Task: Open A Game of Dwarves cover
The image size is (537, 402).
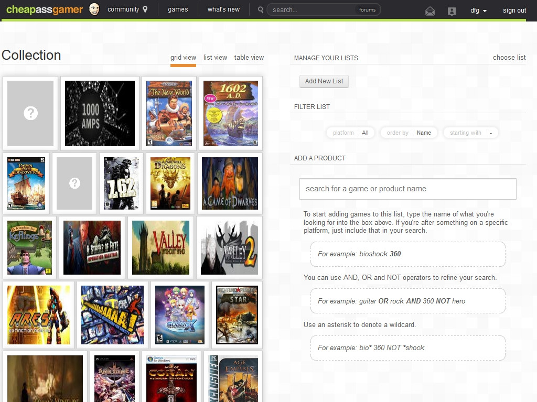Action: (230, 183)
